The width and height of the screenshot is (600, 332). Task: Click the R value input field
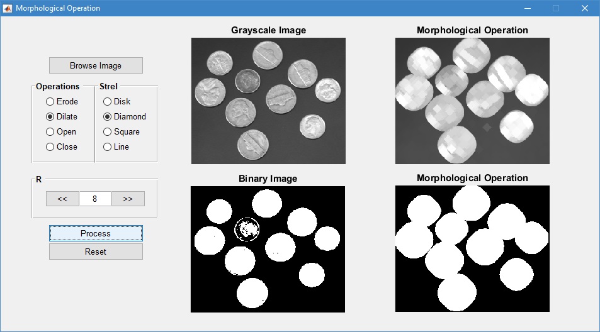pos(95,199)
